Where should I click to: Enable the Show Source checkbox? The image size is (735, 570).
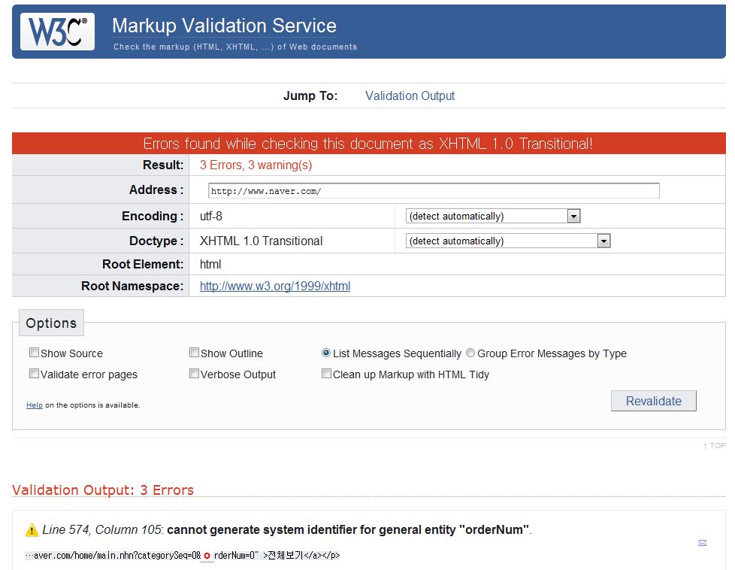point(34,353)
